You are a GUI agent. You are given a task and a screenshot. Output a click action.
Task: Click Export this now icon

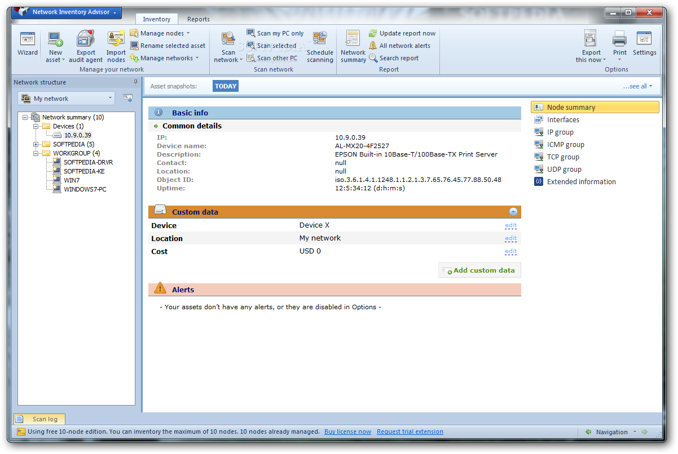(x=591, y=39)
